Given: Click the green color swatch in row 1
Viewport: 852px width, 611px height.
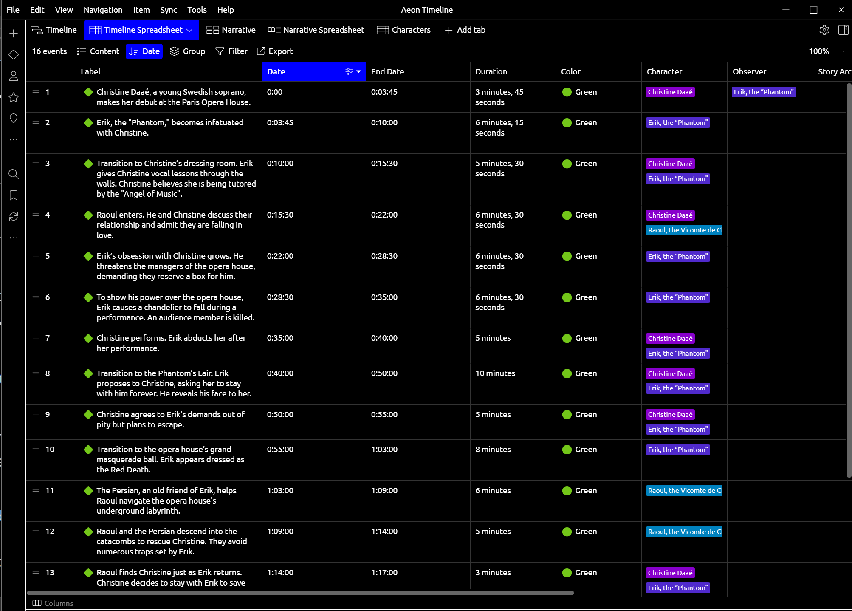Looking at the screenshot, I should click(x=567, y=92).
